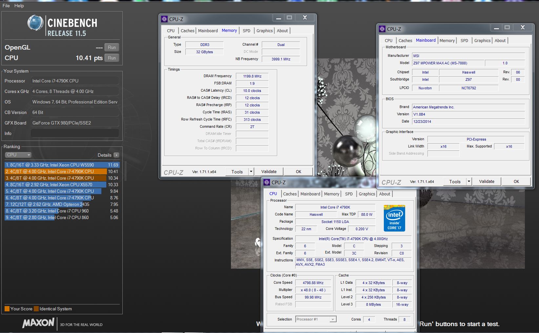This screenshot has width=539, height=333.
Task: Open Graphics tab in processor CPU-Z window
Action: click(367, 194)
